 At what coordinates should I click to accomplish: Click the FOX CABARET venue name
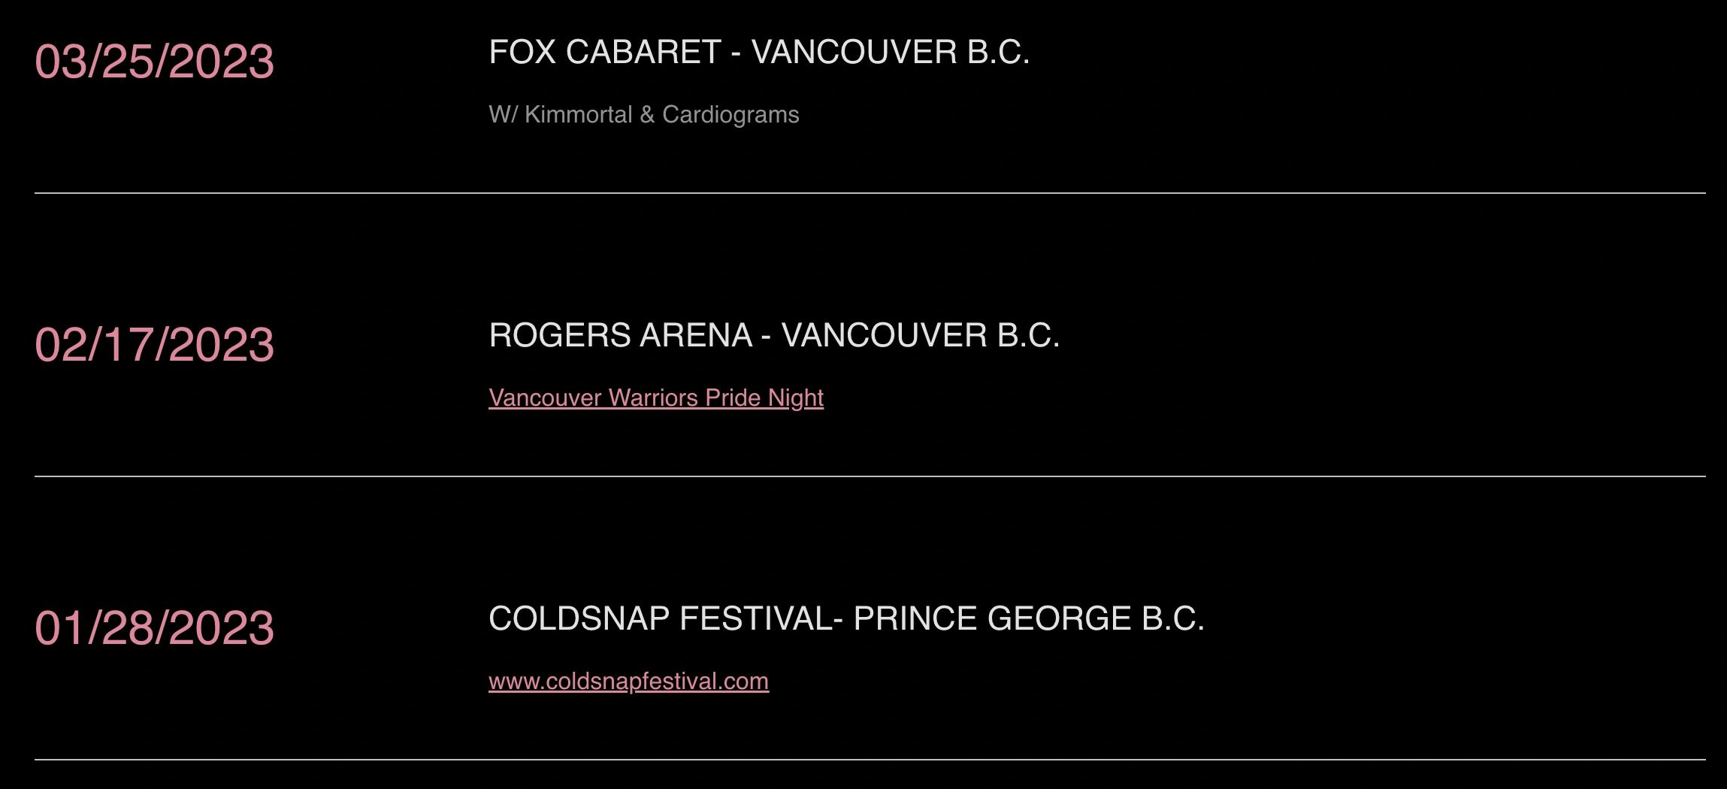click(605, 52)
